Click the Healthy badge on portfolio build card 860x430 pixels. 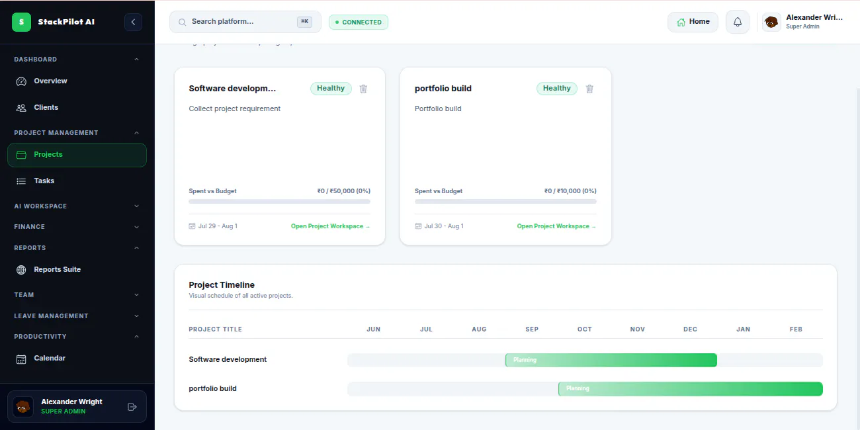pyautogui.click(x=557, y=89)
